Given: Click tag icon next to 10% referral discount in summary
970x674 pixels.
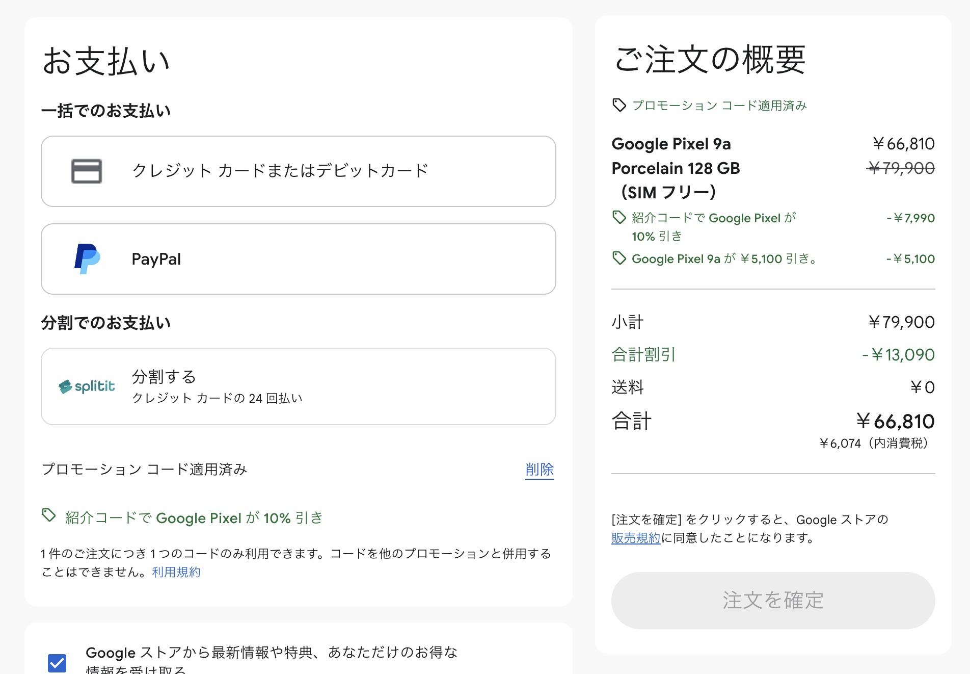Looking at the screenshot, I should click(x=619, y=218).
